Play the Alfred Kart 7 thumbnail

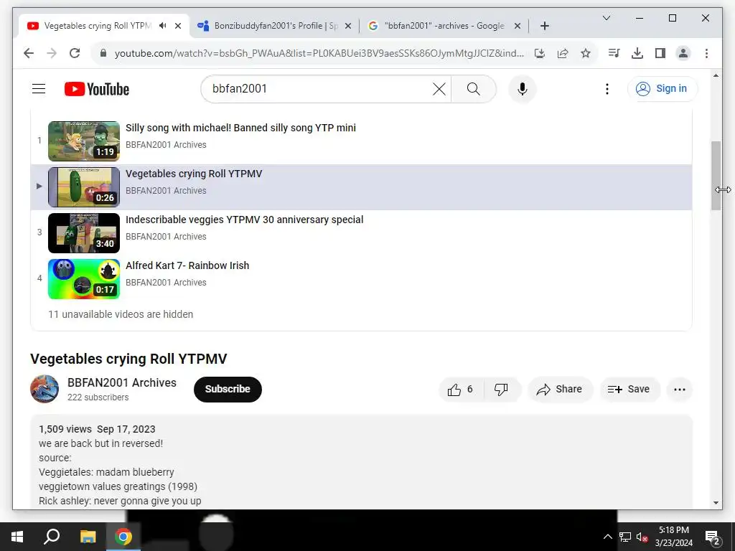point(84,279)
